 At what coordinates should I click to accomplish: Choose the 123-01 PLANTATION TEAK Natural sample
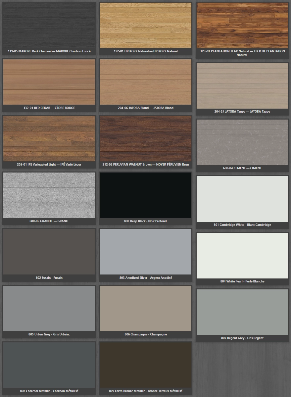click(242, 25)
